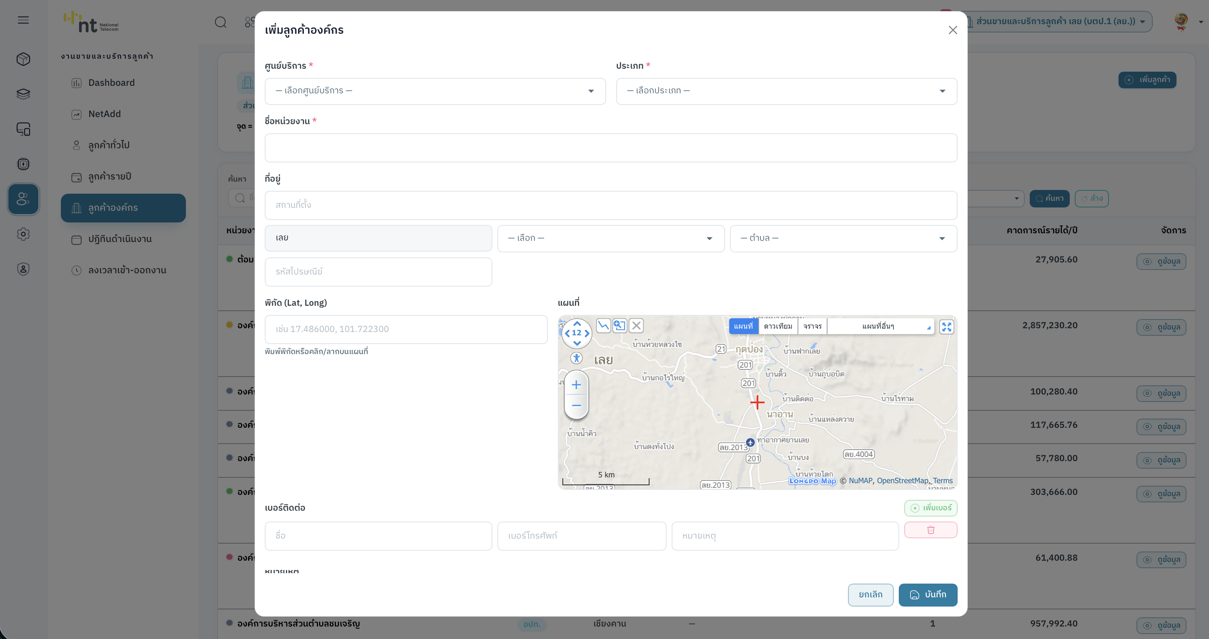Open ปฏิทินดำเนินงาน in the side menu
This screenshot has width=1209, height=639.
[x=123, y=239]
